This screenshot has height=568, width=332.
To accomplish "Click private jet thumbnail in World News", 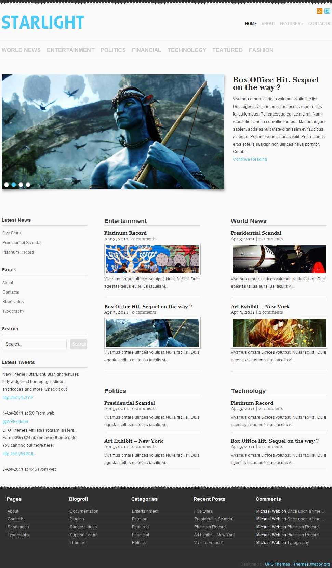I will (279, 259).
